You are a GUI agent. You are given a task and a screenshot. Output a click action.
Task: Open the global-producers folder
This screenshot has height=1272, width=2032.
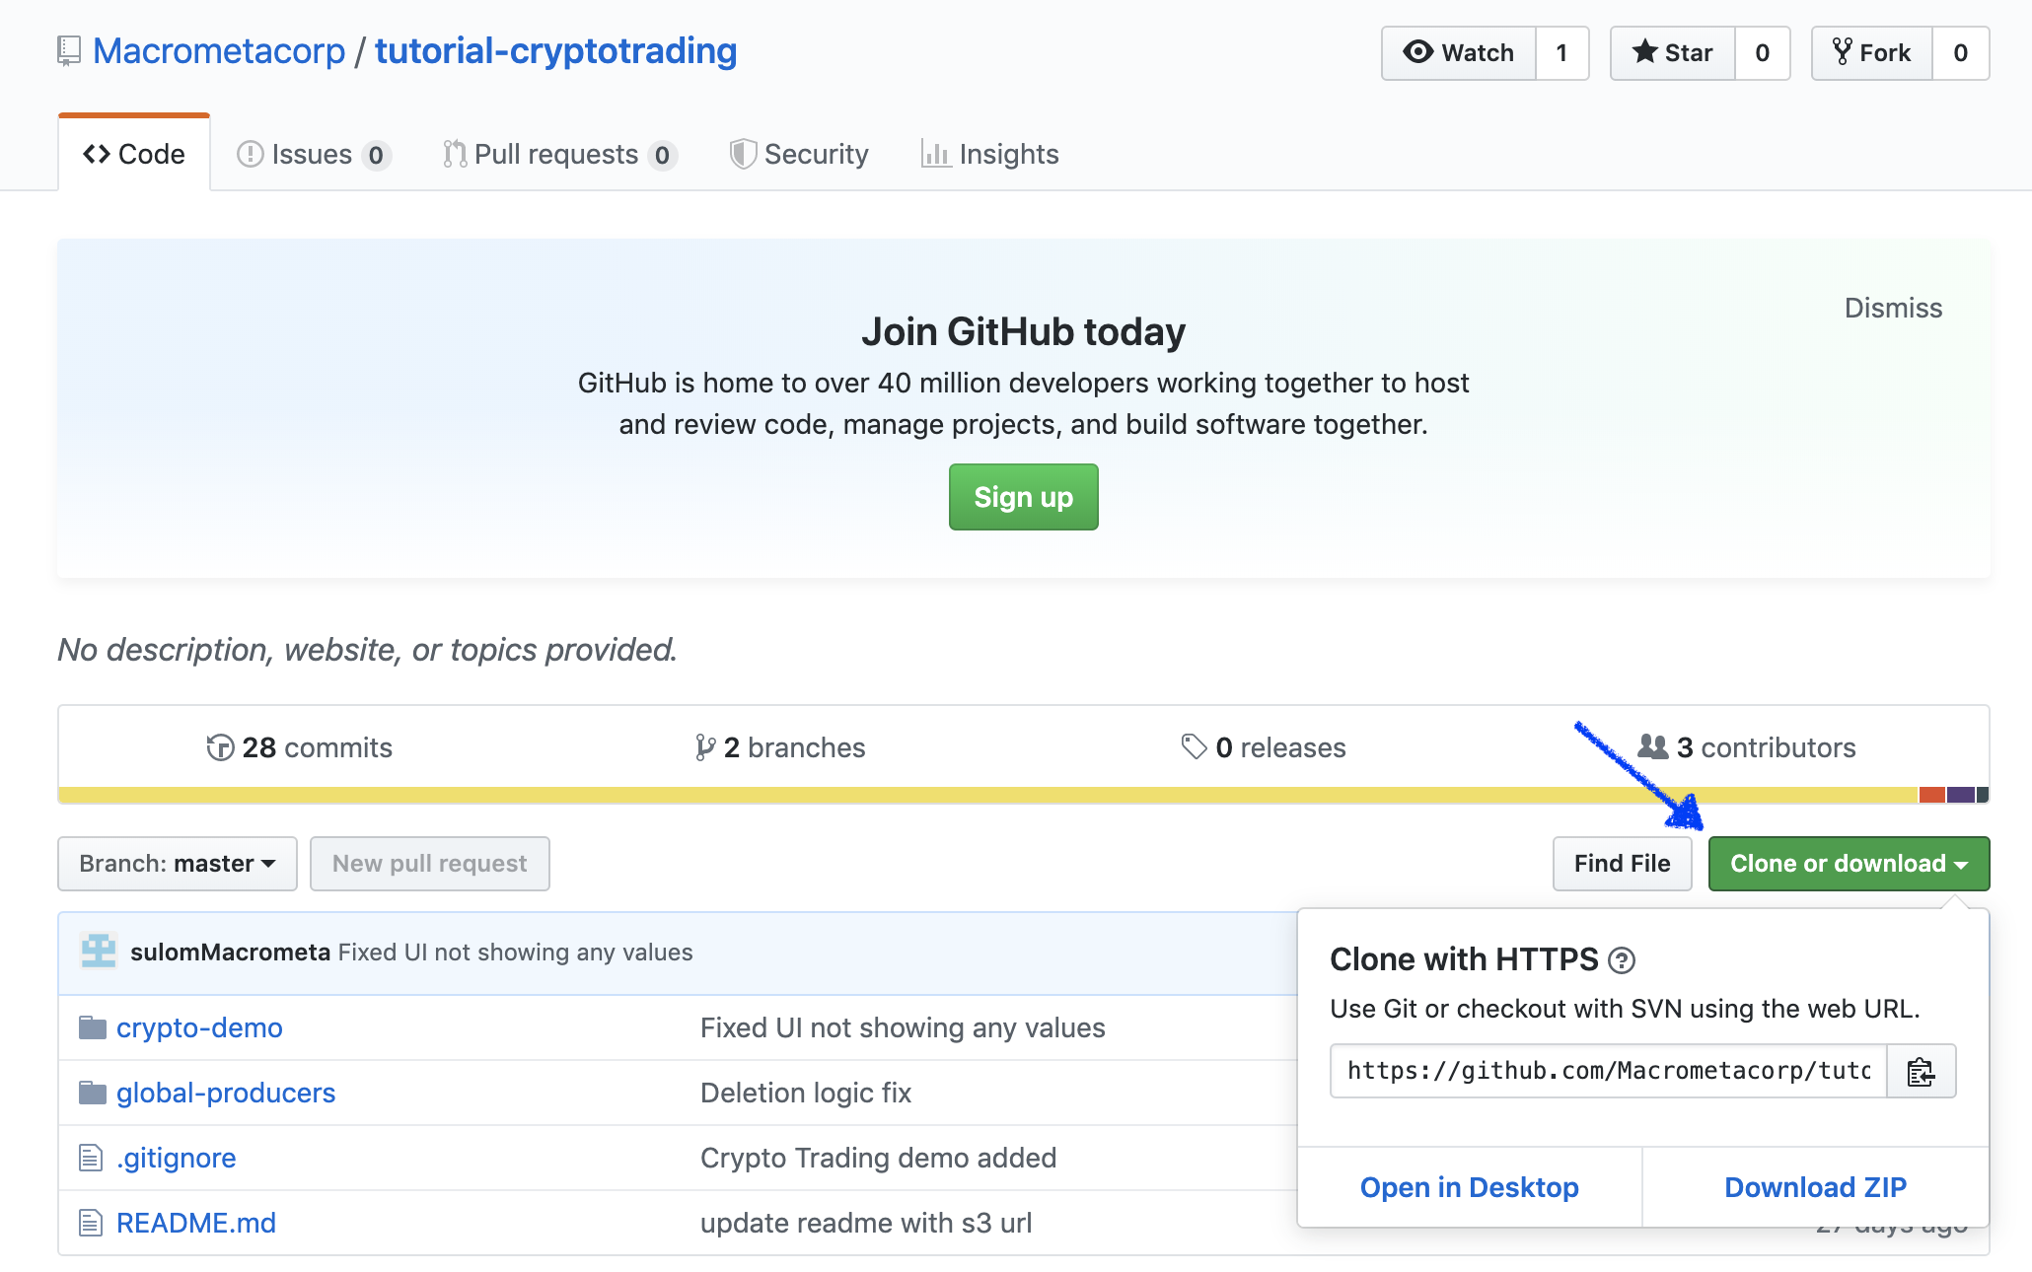tap(226, 1093)
